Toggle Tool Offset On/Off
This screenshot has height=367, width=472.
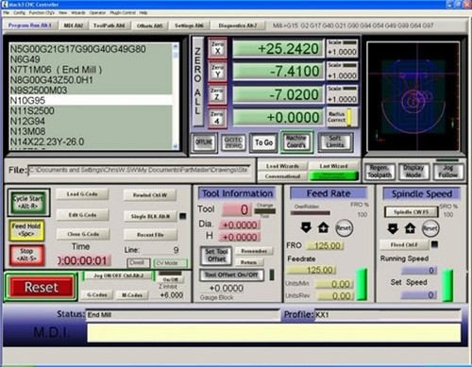(231, 275)
